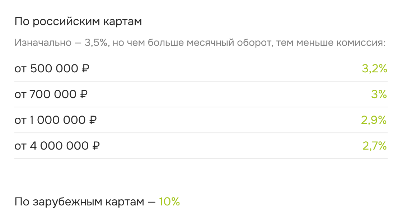The image size is (402, 224).
Task: Click the 'меньше комиссия' phrase in the subtitle
Action: coord(341,43)
